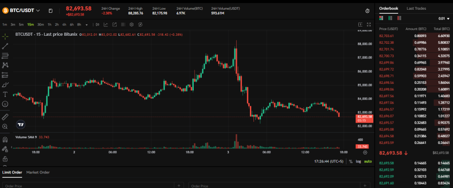Viewport: 453px width, 188px height.
Task: Select the 4h timeframe
Action: point(64,25)
